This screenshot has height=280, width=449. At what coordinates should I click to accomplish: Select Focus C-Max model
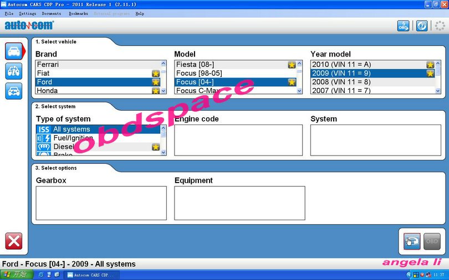235,91
